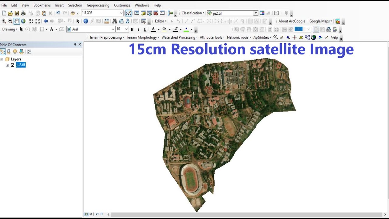Toggle bold text formatting
389x219 pixels.
pos(132,30)
